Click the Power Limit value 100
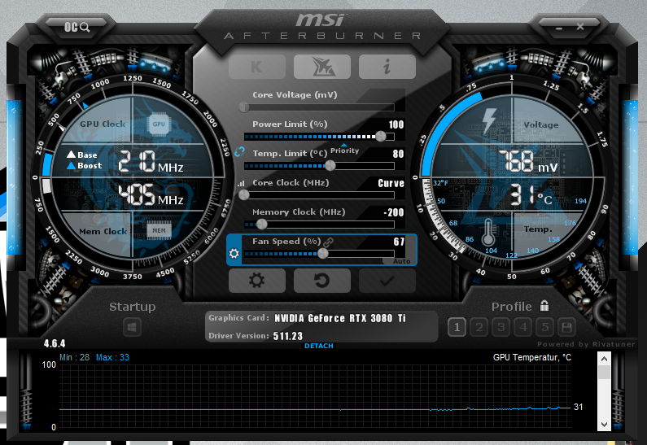 (396, 124)
